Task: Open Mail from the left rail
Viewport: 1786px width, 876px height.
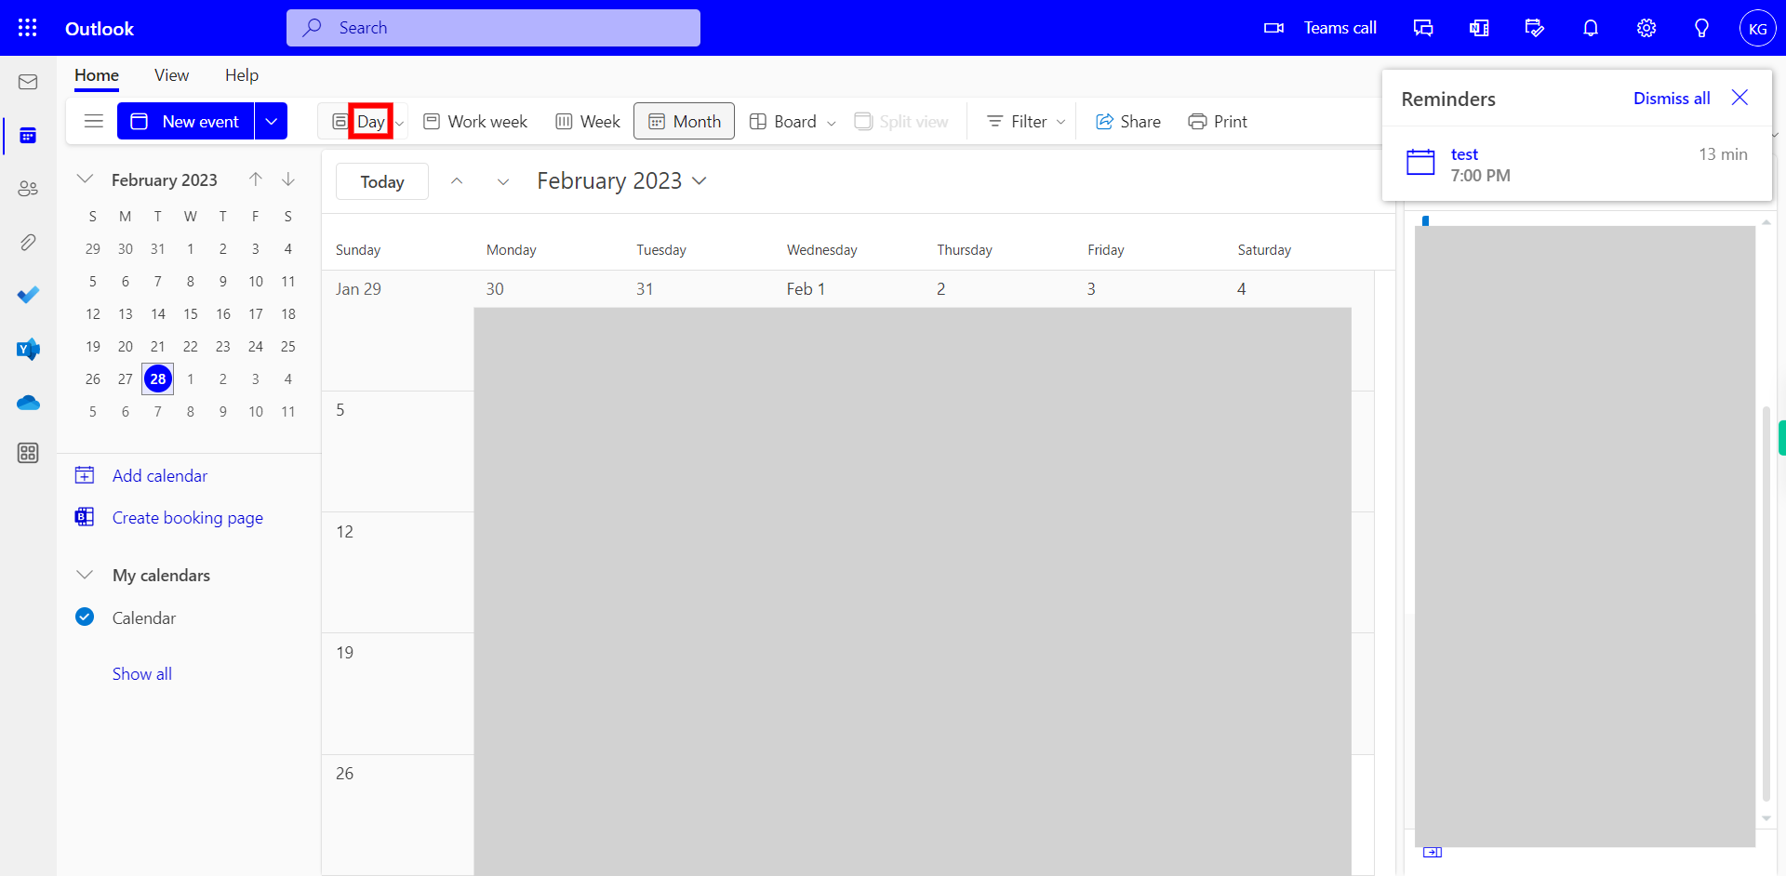Action: click(28, 82)
